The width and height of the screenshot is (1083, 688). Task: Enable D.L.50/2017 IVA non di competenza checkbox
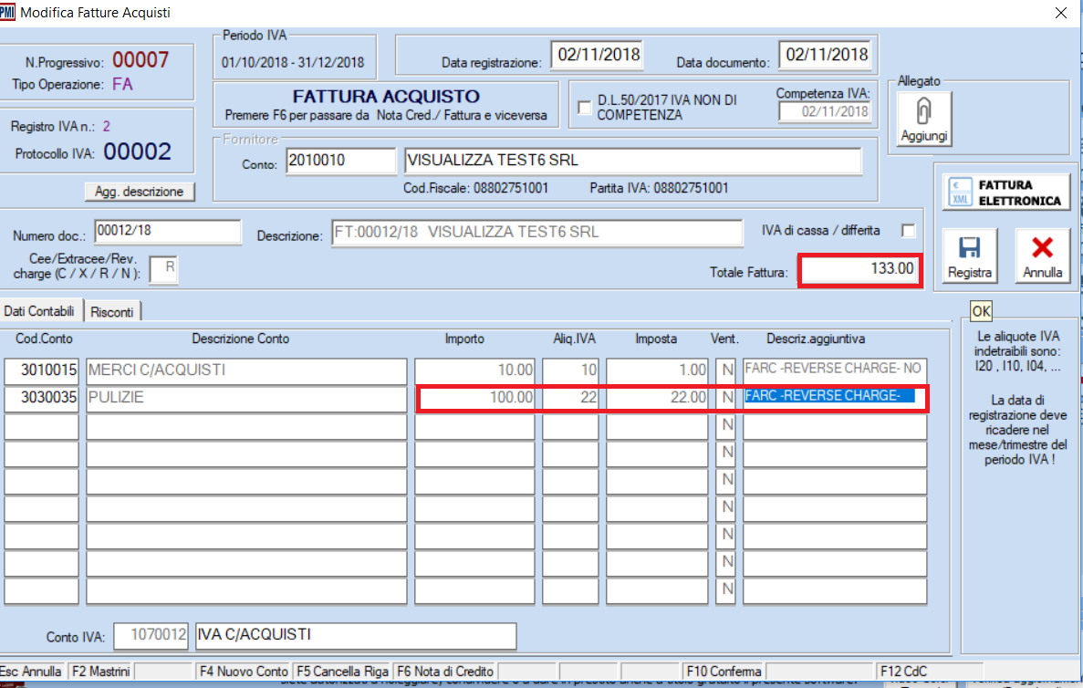(585, 108)
